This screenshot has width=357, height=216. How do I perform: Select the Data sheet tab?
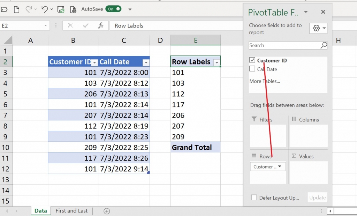(x=40, y=211)
